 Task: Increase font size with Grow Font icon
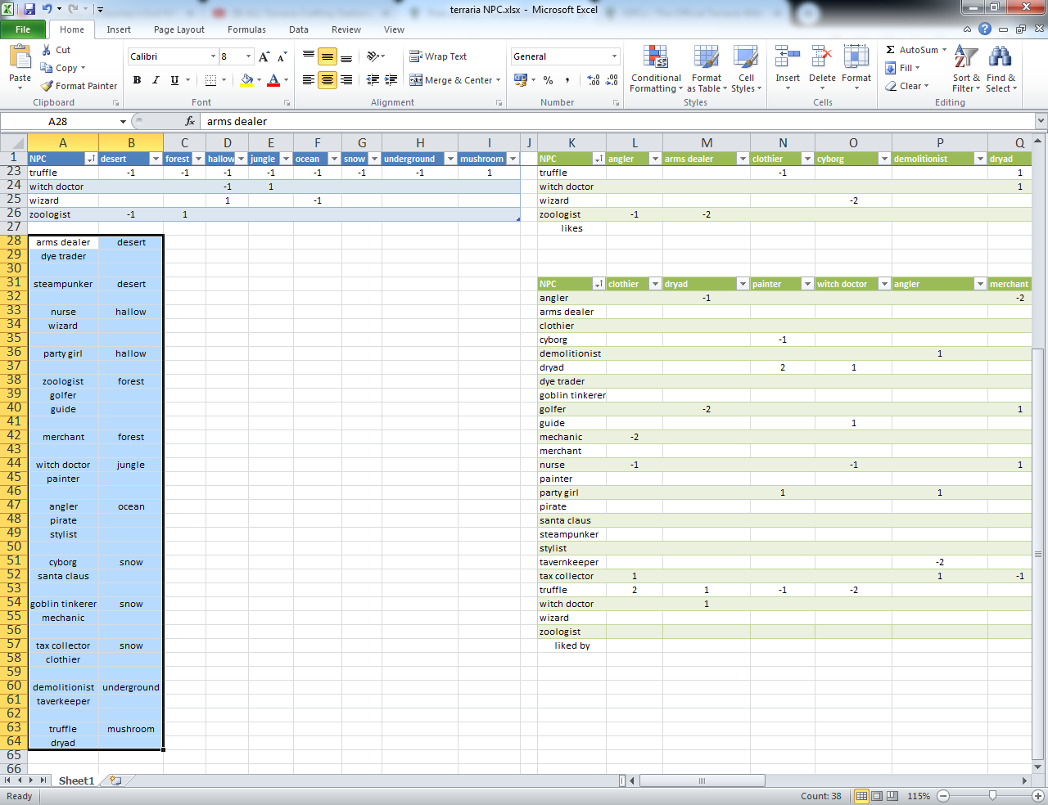coord(264,56)
